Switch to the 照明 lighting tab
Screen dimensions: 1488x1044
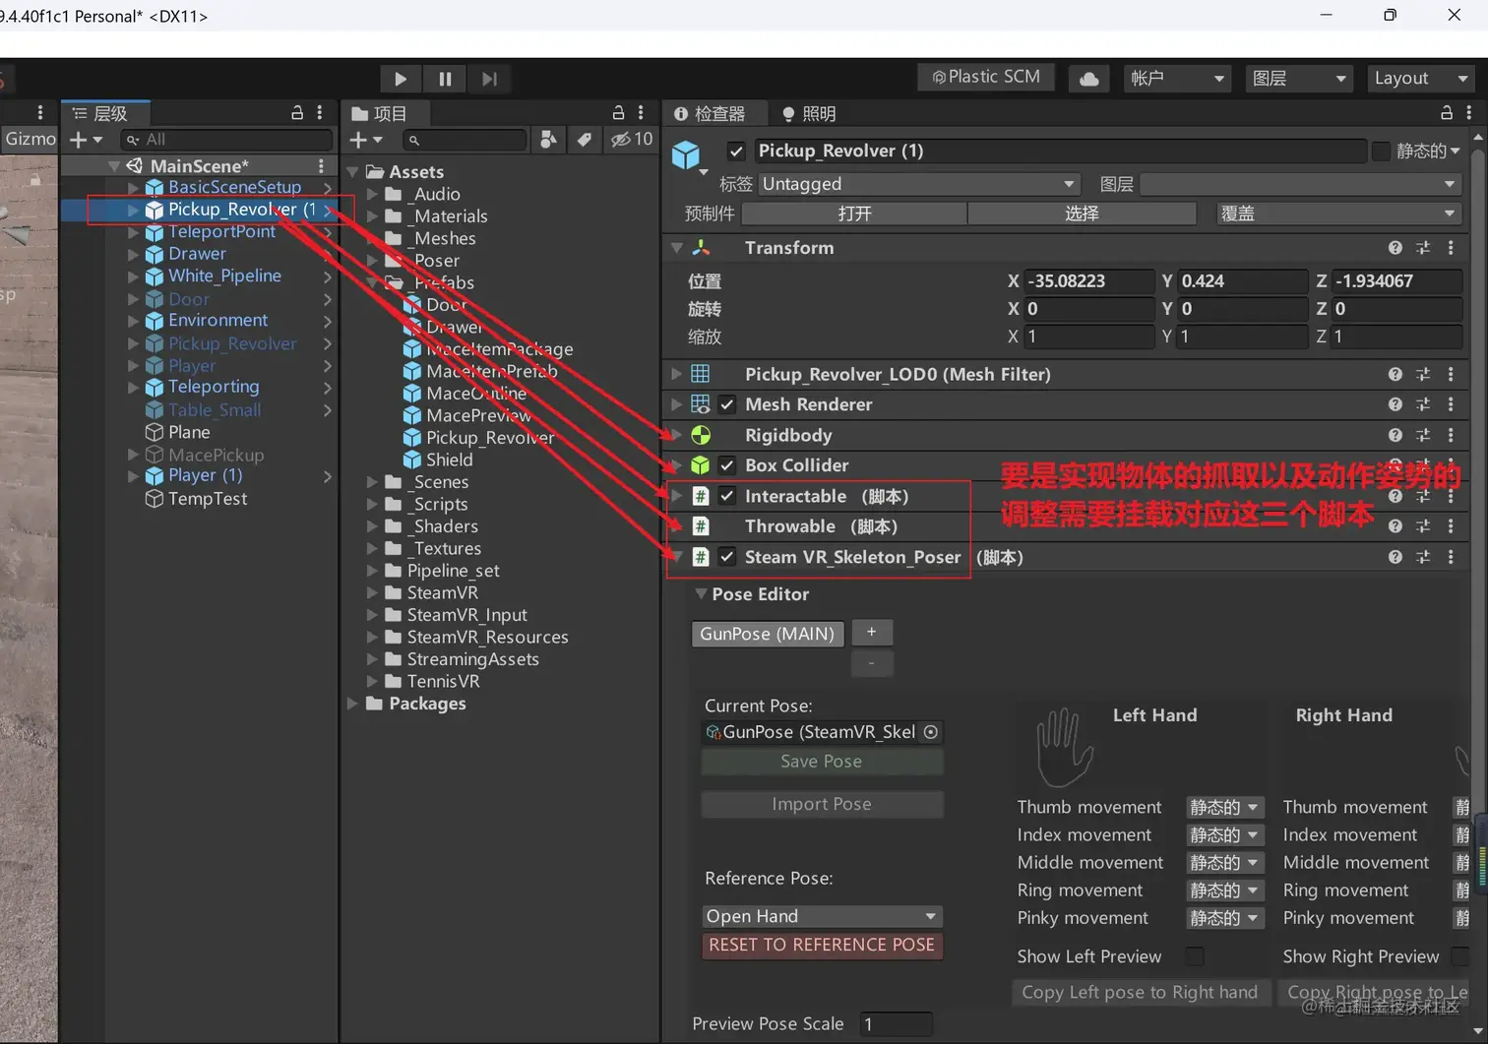809,113
